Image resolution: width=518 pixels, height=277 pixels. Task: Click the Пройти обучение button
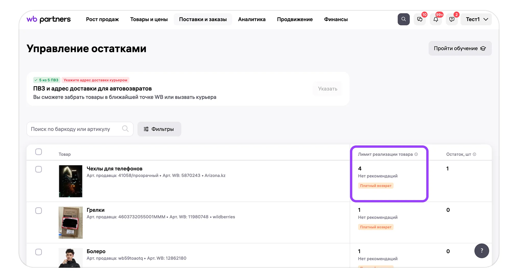point(460,48)
